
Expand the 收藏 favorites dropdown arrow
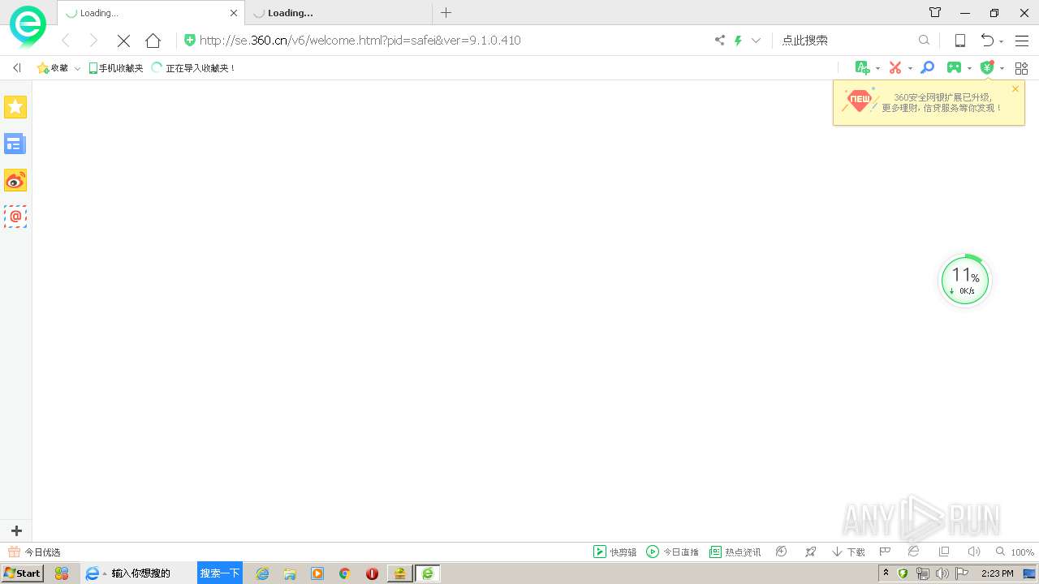[x=77, y=69]
